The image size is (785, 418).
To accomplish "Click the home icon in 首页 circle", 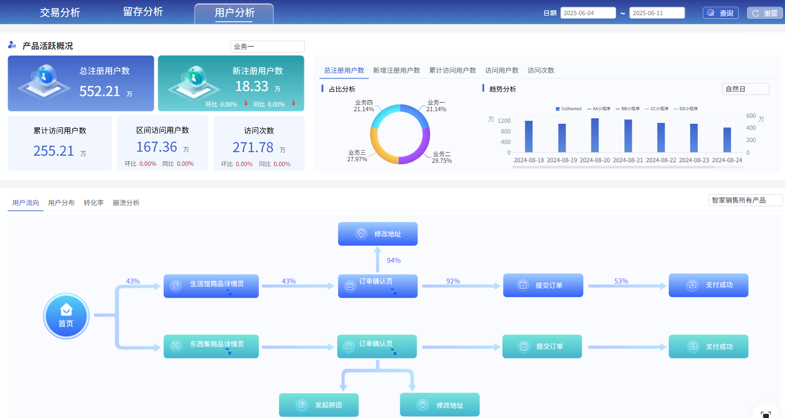I will tap(66, 309).
